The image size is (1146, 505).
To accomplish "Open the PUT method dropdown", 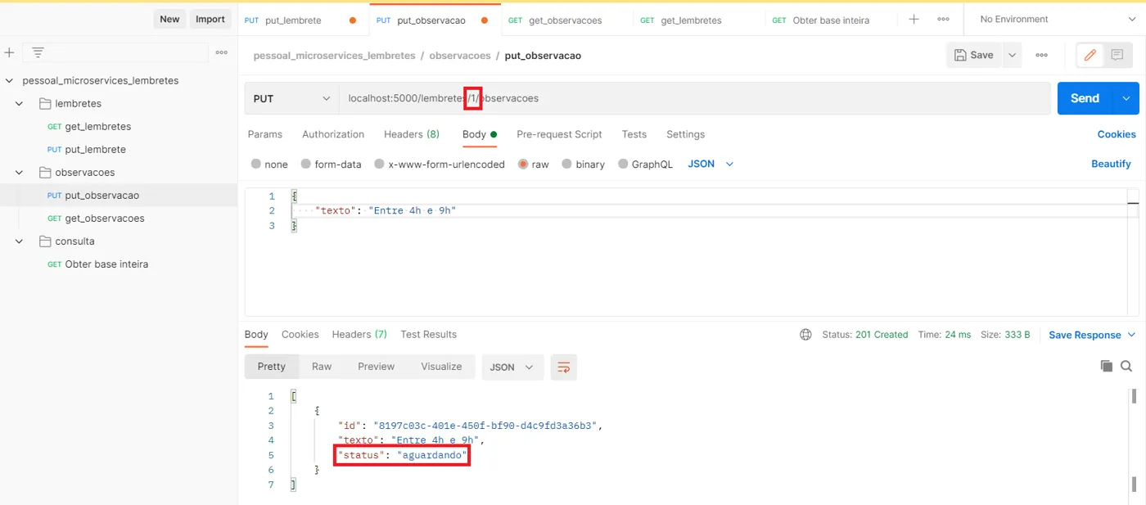I will point(291,98).
